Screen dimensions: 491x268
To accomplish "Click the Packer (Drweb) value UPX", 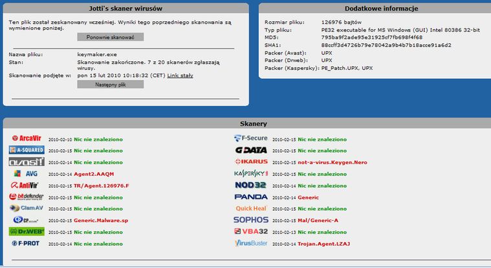I will [327, 60].
